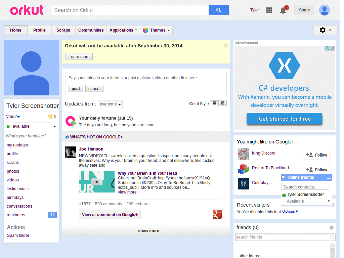The height and width of the screenshot is (258, 344).
Task: Switch to the compact Orkut Style view
Action: (215, 103)
